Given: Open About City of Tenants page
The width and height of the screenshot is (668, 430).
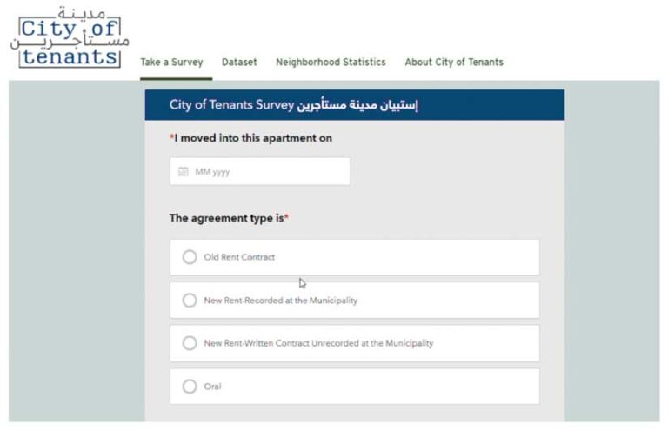Looking at the screenshot, I should [454, 62].
